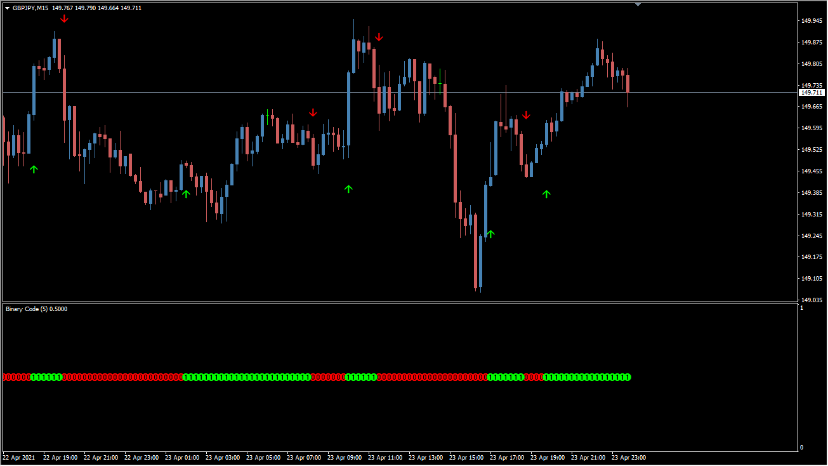Select the first green buy arrow before 22 Apr 19:00
828x466 pixels.
34,169
